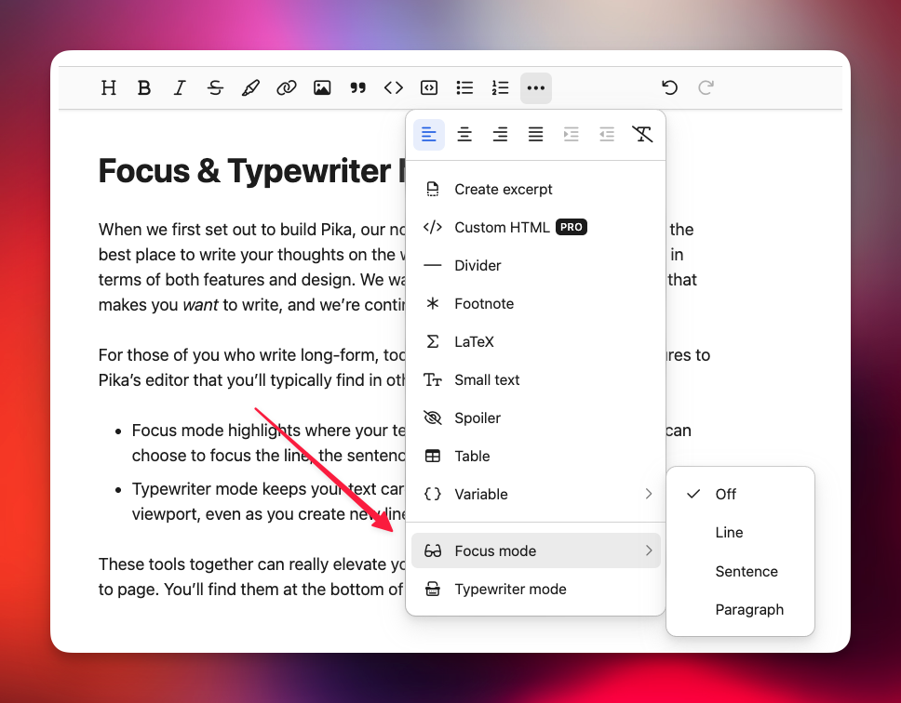Click the Focus mode chevron arrow
The height and width of the screenshot is (703, 901).
point(649,550)
